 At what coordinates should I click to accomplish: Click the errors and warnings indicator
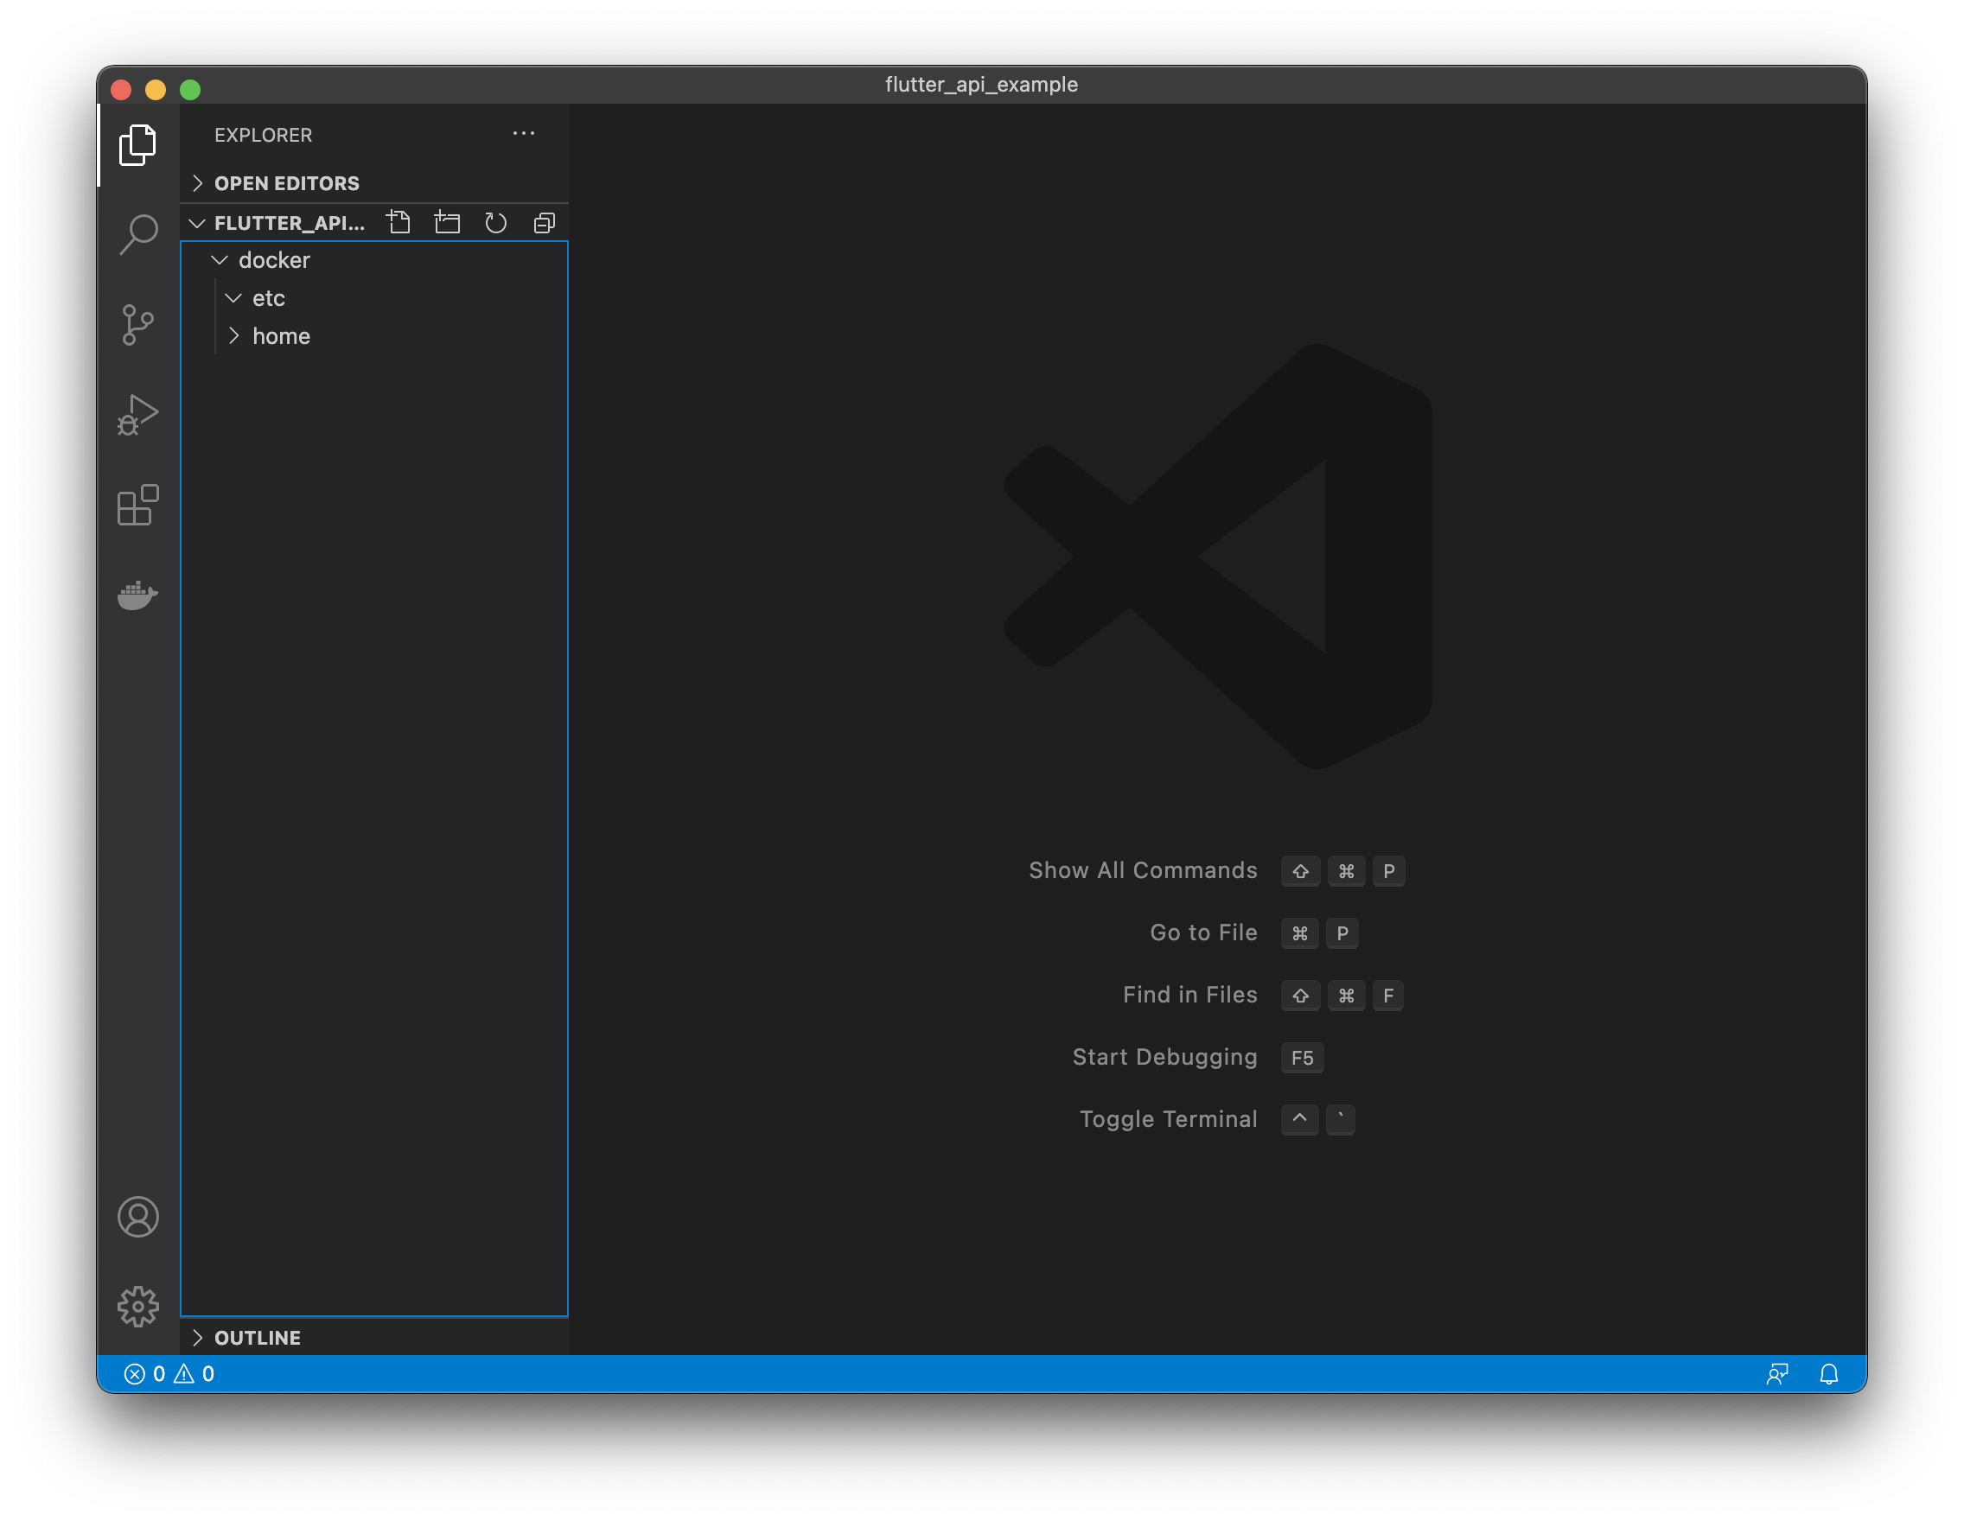(169, 1373)
